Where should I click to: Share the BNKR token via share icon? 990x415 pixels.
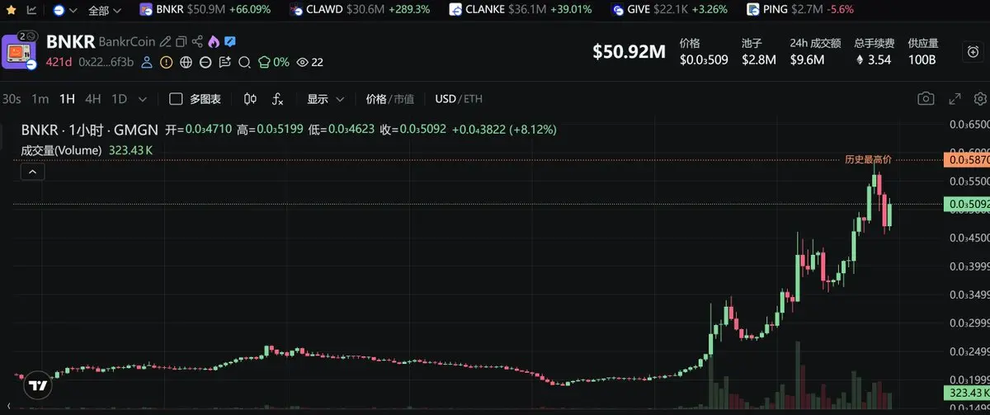coord(197,41)
